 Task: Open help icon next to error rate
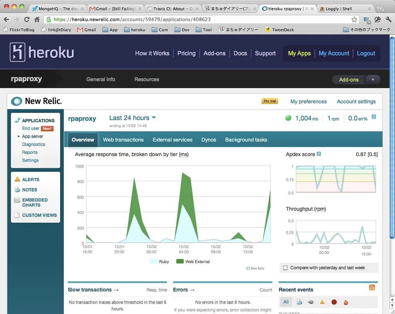(374, 117)
